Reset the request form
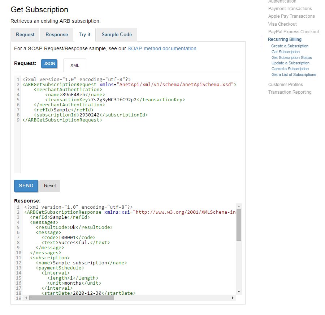325x315 pixels. [x=49, y=186]
